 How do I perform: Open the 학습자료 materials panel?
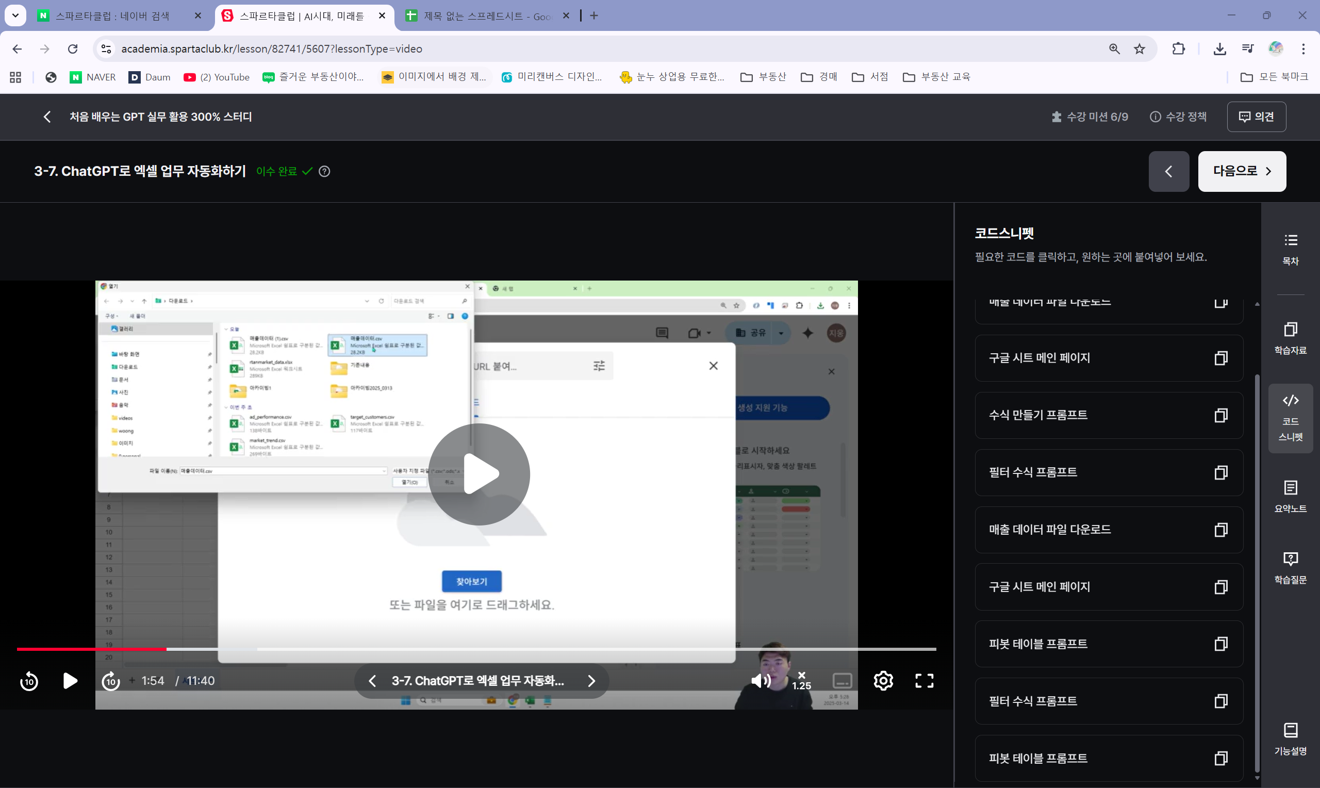[1290, 338]
